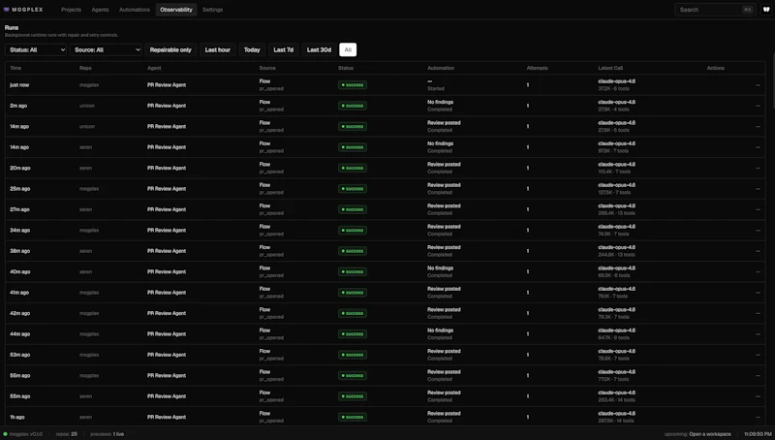Open actions dash for 38m ago run
The image size is (775, 440).
[758, 251]
